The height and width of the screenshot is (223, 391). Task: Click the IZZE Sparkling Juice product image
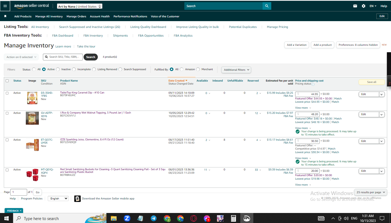32,145
